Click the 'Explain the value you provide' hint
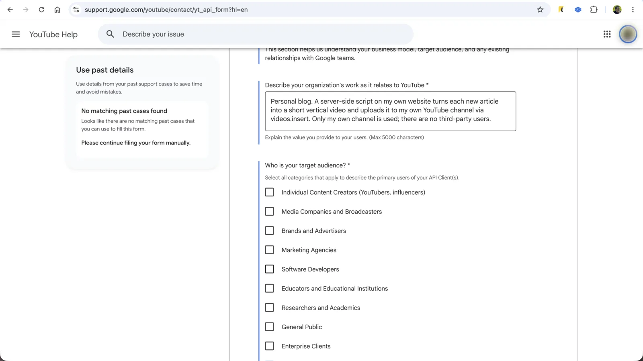This screenshot has height=361, width=643. [344, 137]
